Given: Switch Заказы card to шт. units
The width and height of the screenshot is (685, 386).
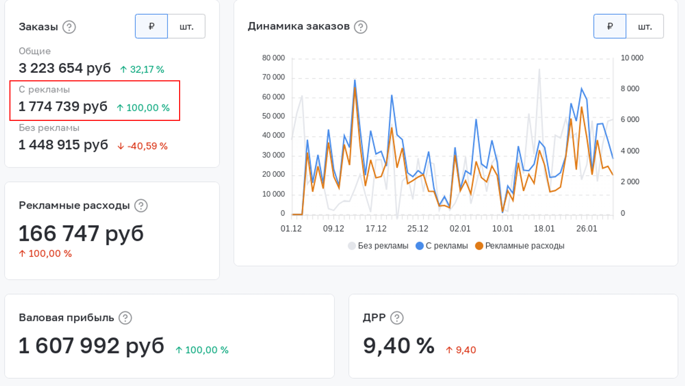Looking at the screenshot, I should (x=187, y=26).
